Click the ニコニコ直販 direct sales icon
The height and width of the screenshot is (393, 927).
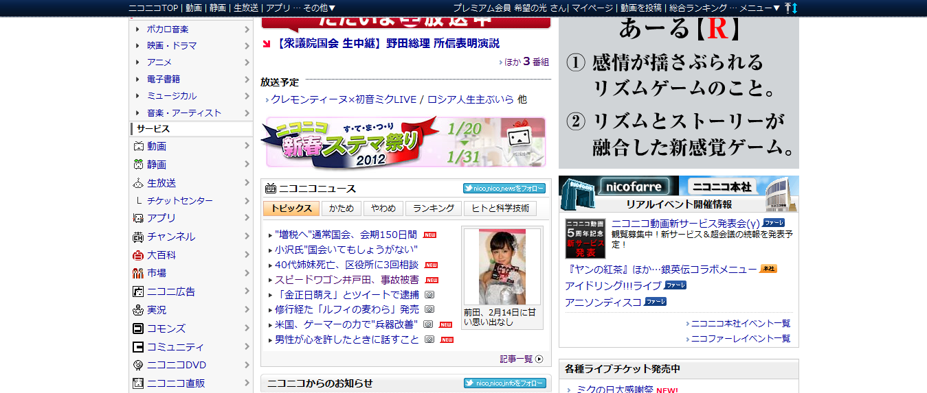138,383
